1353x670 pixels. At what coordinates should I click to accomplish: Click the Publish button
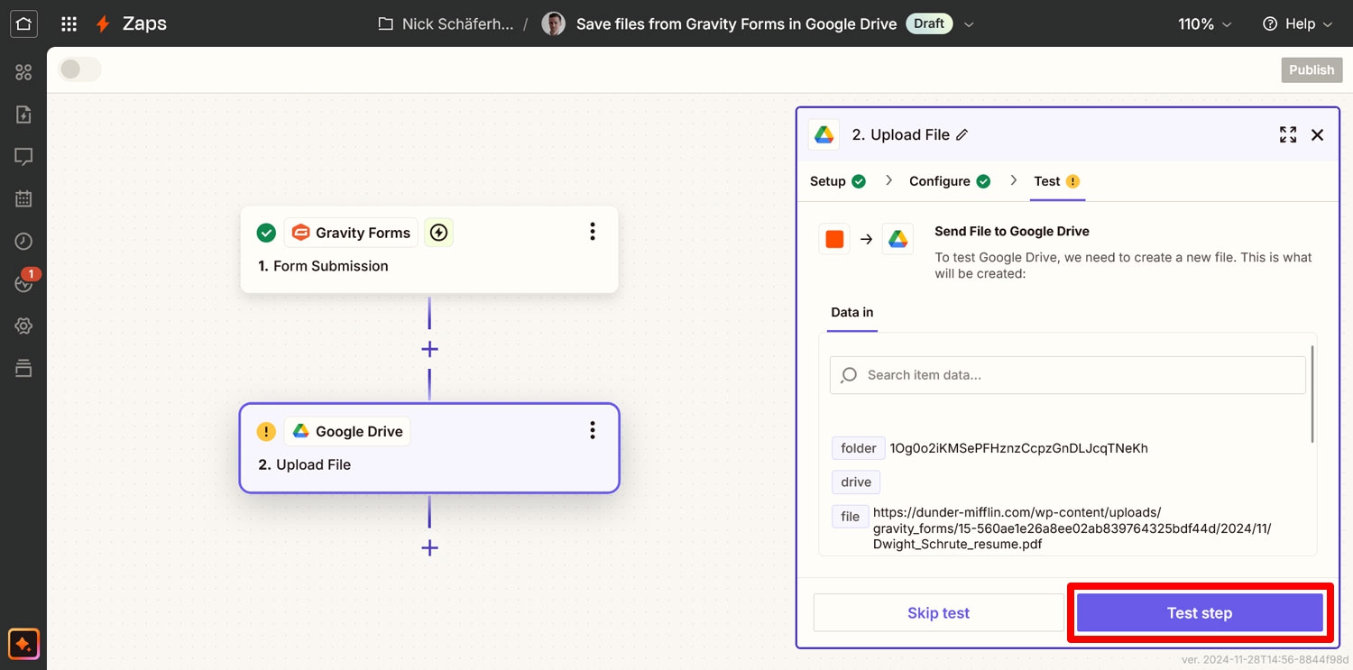(1312, 69)
